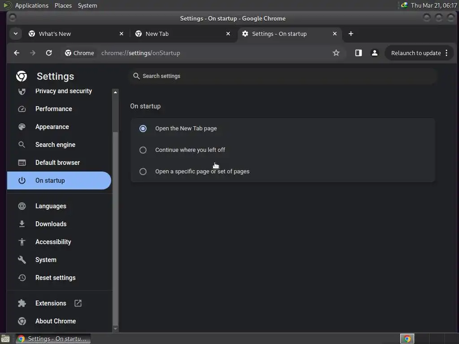Click the Extensions puzzle piece icon
Viewport: 459px width, 344px height.
[x=22, y=303]
